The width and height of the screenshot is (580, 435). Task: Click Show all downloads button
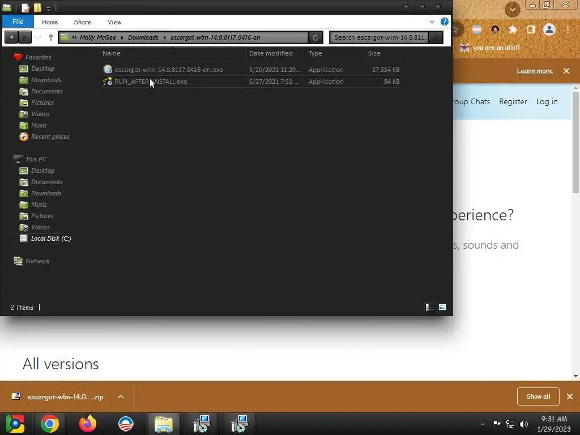(538, 396)
